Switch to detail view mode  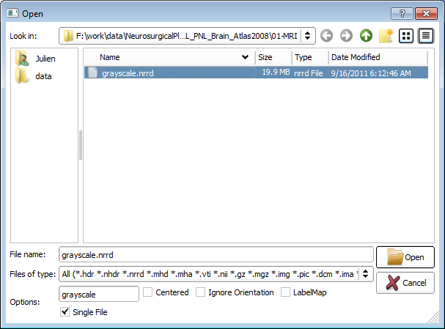point(425,35)
